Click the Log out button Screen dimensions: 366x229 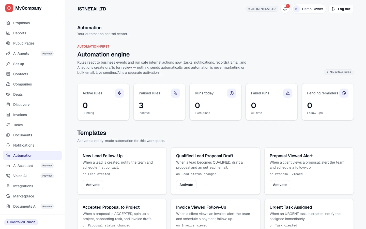coord(341,9)
